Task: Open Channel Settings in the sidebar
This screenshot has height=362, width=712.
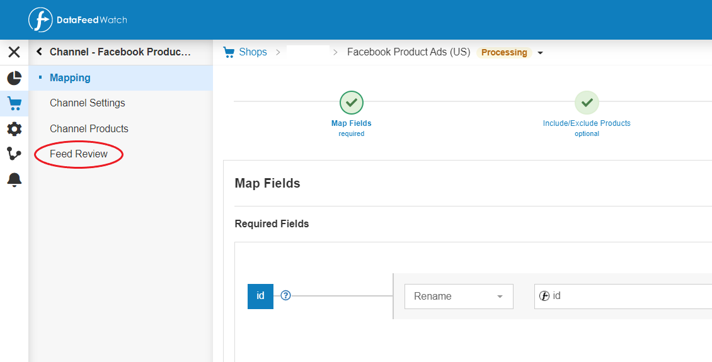Action: pos(88,103)
